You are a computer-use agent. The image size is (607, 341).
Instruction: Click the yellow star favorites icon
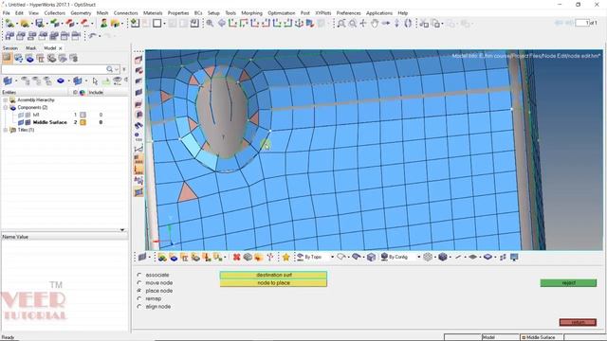point(285,257)
